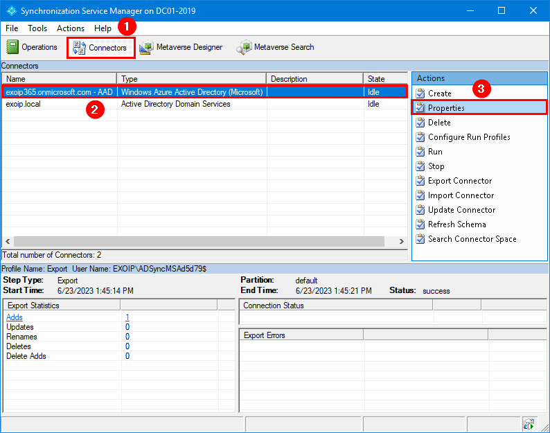Open the File menu
The image size is (550, 433).
12,28
